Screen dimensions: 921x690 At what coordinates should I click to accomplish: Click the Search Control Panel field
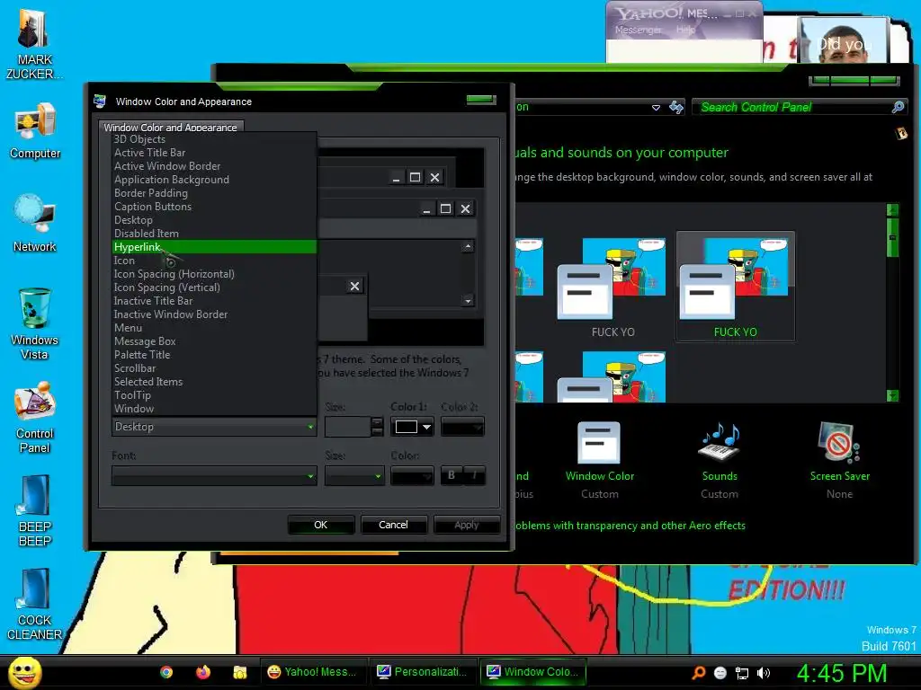point(794,107)
